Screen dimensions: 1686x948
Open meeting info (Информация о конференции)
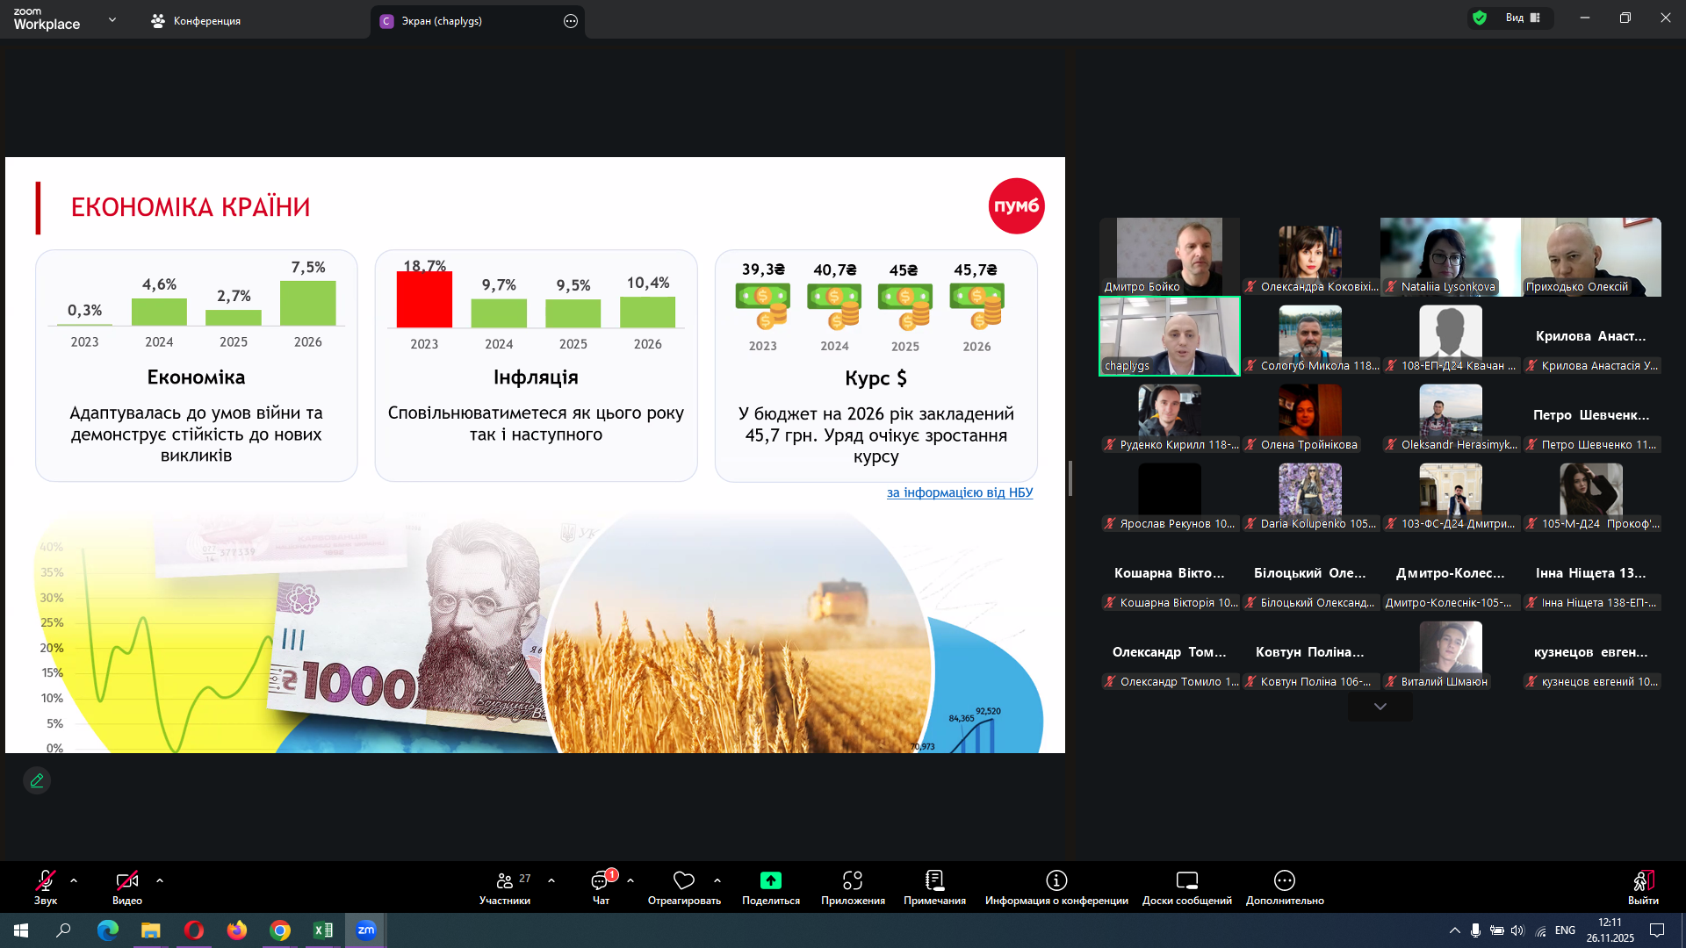[x=1056, y=880]
